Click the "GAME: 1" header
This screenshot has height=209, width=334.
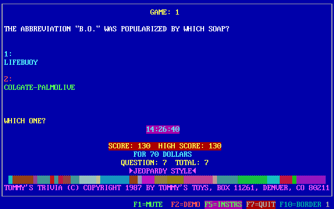165,12
